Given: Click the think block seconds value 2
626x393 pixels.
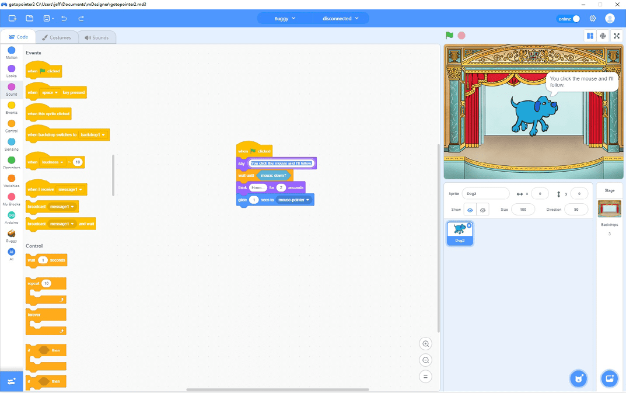Looking at the screenshot, I should click(x=281, y=187).
